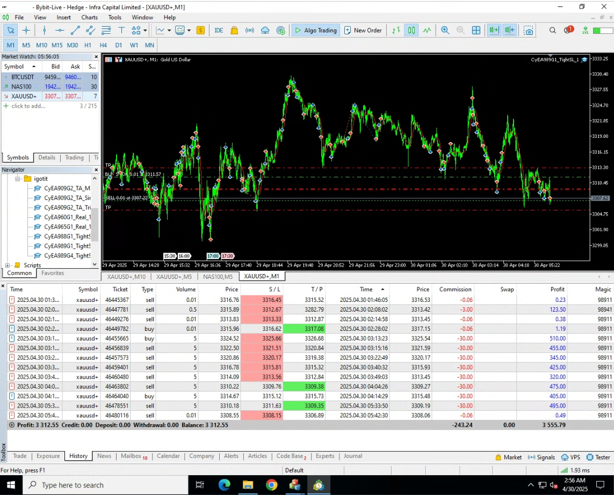Open the Details tab in Market Watch

47,158
